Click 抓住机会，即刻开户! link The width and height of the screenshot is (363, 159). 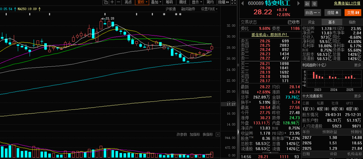pos(270,35)
